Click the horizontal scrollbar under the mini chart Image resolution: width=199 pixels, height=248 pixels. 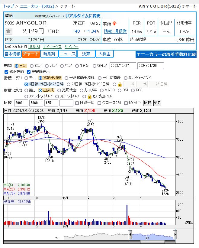point(152,242)
